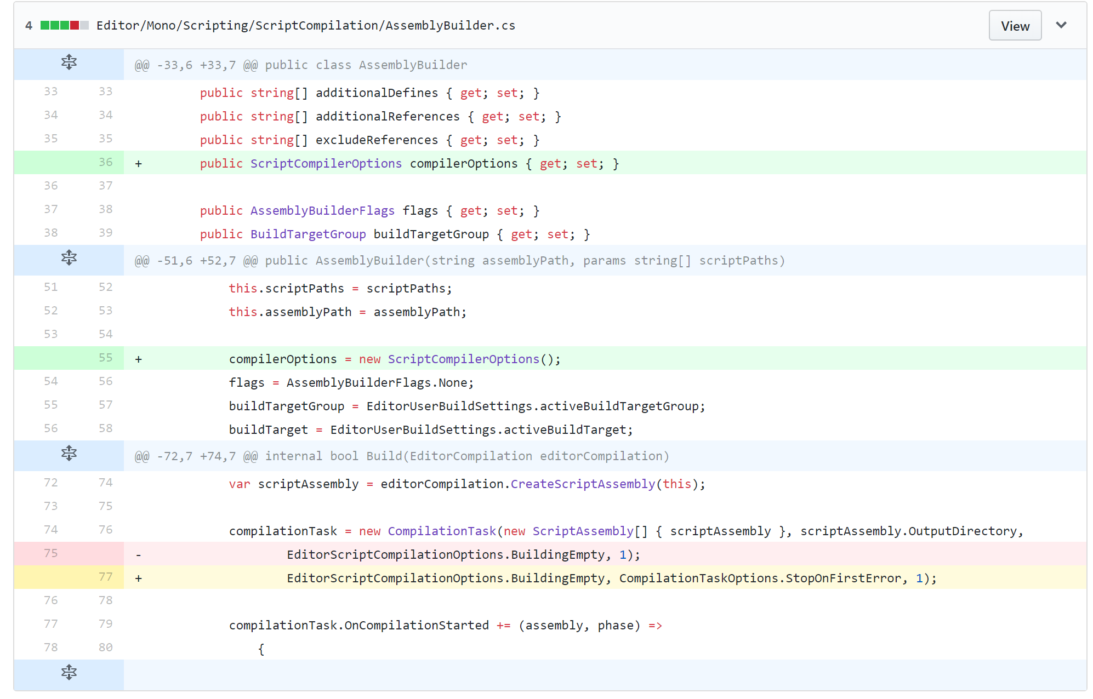Expand hidden lines above line 33

(x=69, y=63)
